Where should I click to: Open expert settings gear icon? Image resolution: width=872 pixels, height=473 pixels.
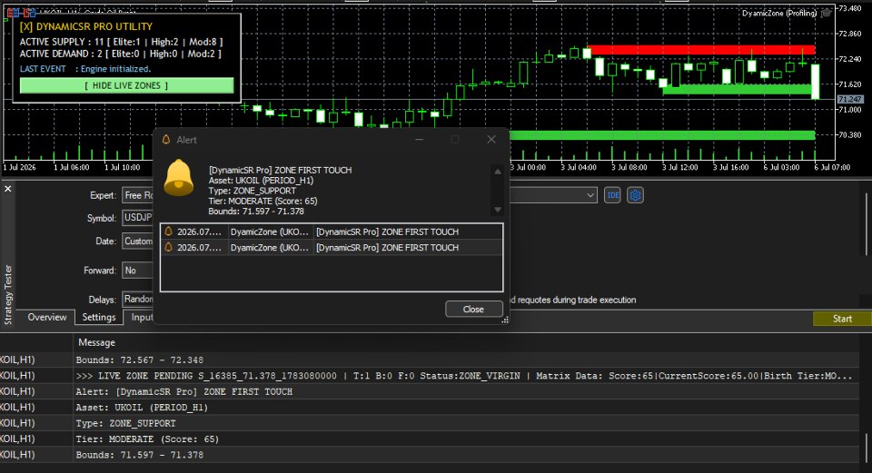635,195
